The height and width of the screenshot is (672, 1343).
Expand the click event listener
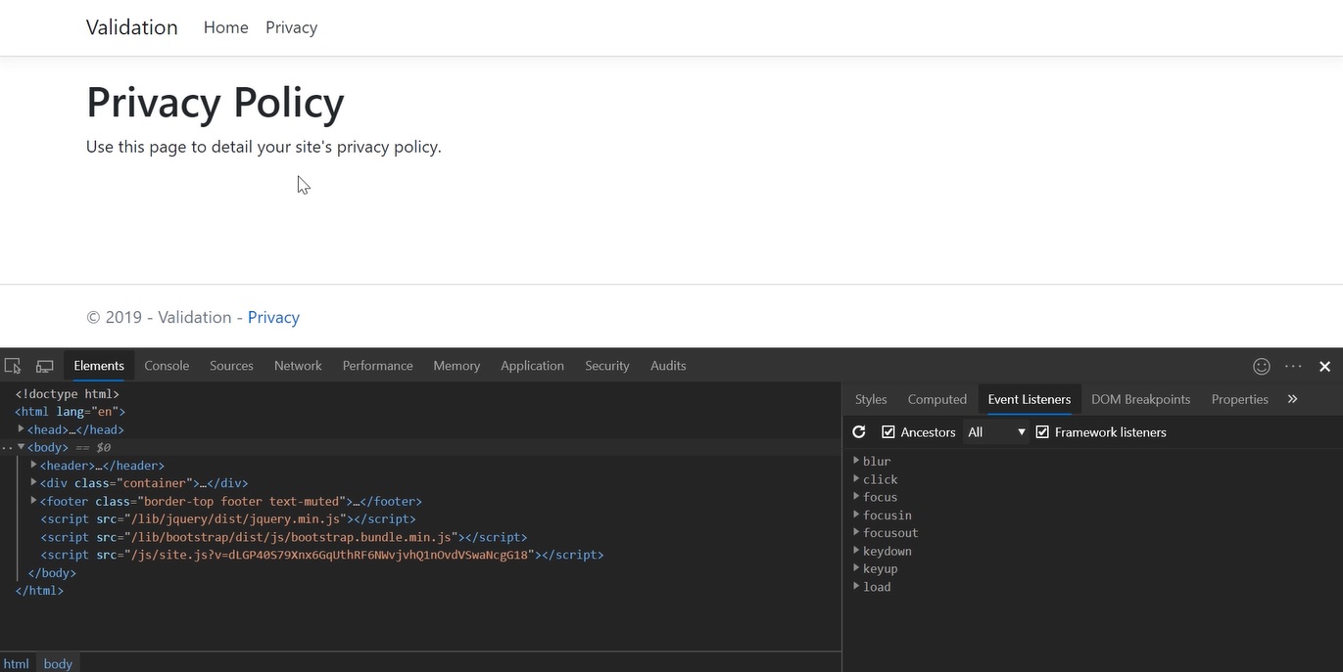point(856,478)
